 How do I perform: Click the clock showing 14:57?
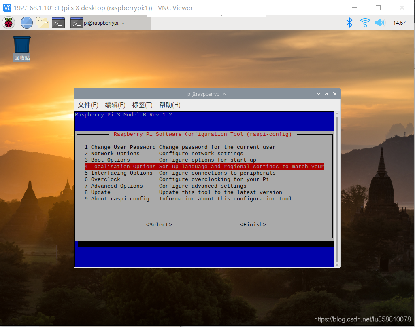click(x=399, y=23)
